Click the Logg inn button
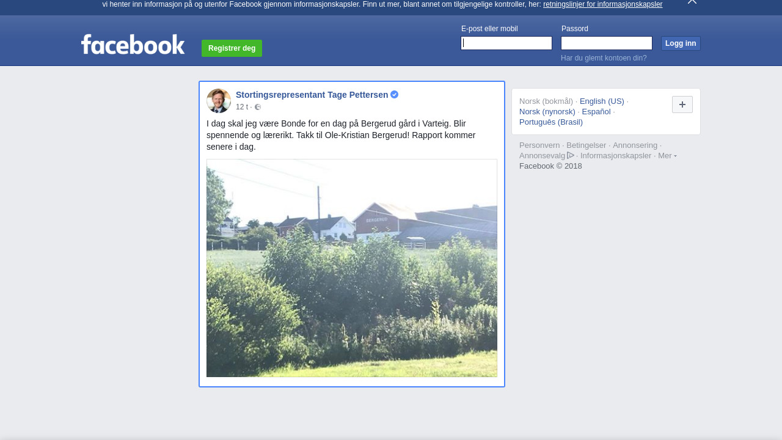This screenshot has width=782, height=440. point(681,43)
